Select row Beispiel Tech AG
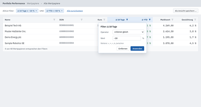This screenshot has height=107, width=201. pyautogui.click(x=13, y=26)
